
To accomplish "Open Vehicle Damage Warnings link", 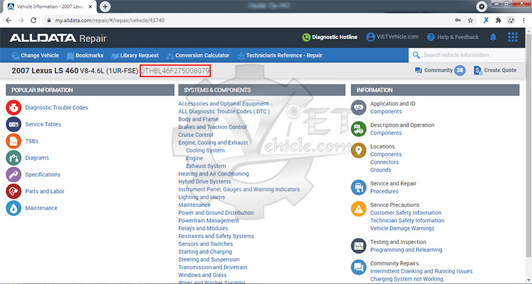I will tap(402, 228).
